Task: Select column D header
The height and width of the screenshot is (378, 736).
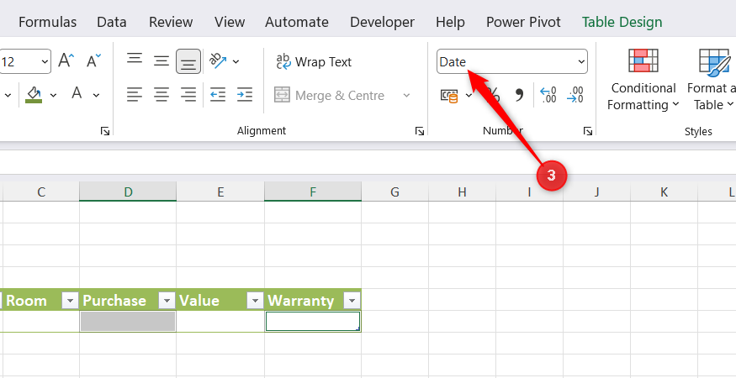Action: pyautogui.click(x=128, y=192)
